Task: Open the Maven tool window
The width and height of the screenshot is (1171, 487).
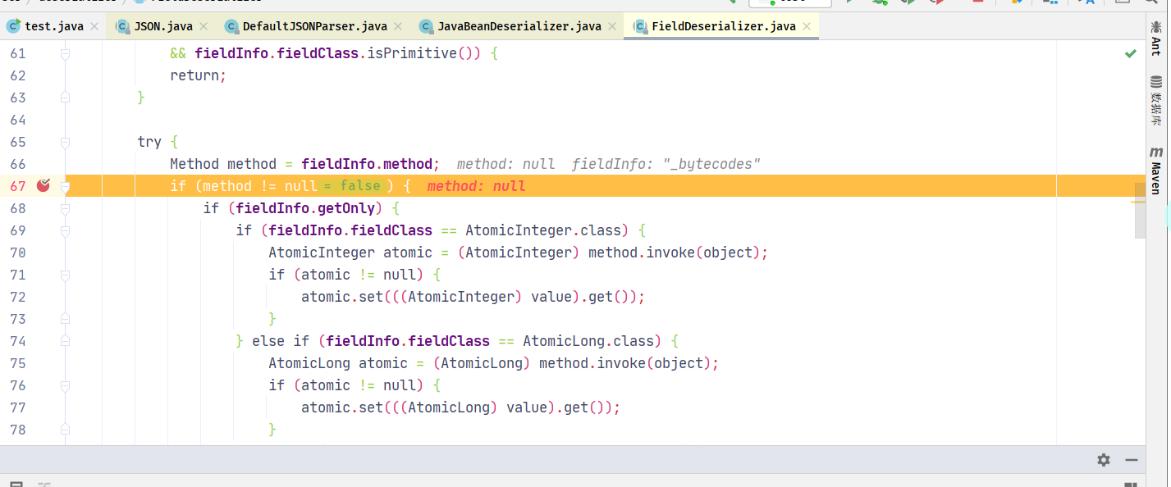Action: coord(1156,171)
